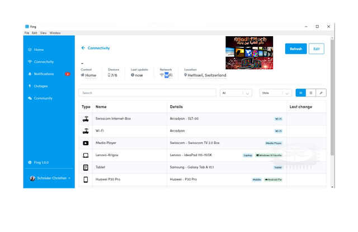This screenshot has height=232, width=358.
Task: Click the info icon beside Fing 1.0.0
Action: coord(30,162)
